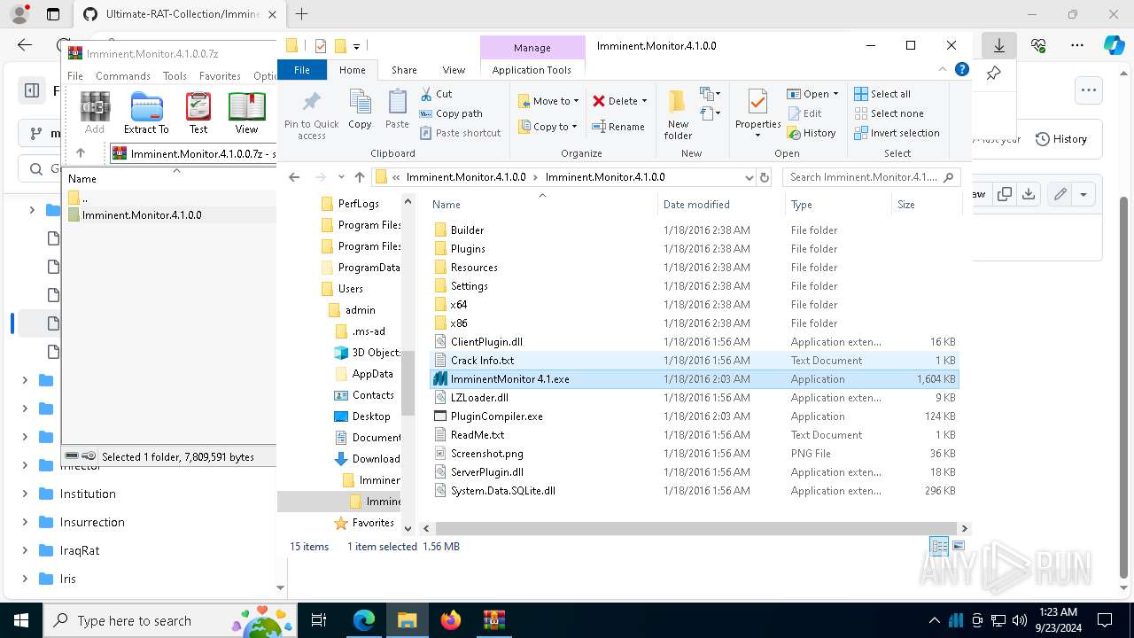Click Extract To in WinRAR window
The image size is (1134, 638).
tap(146, 113)
